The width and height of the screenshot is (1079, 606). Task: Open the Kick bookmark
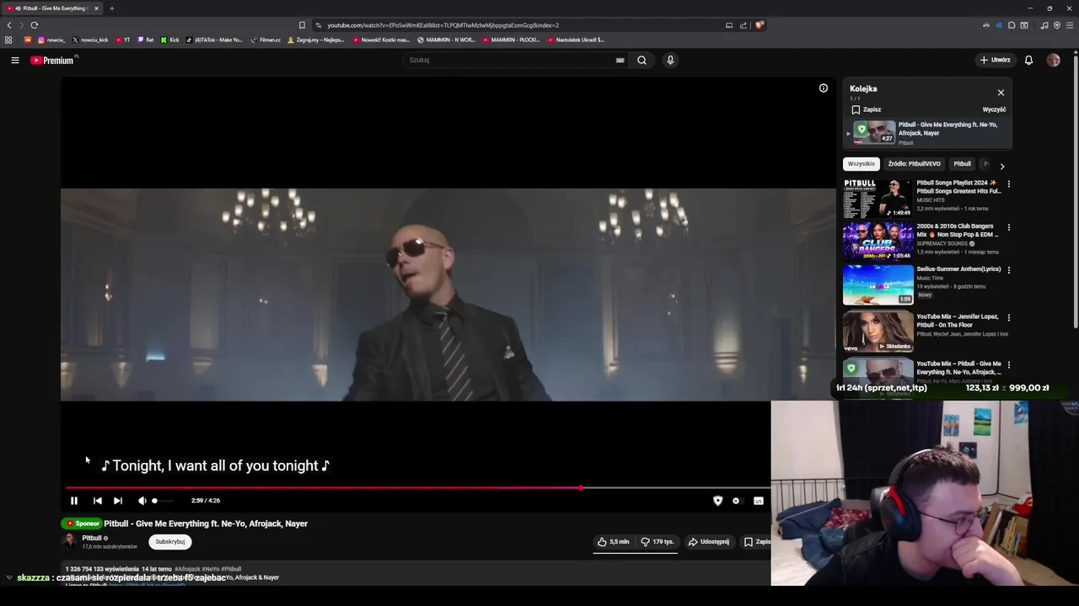tap(171, 40)
